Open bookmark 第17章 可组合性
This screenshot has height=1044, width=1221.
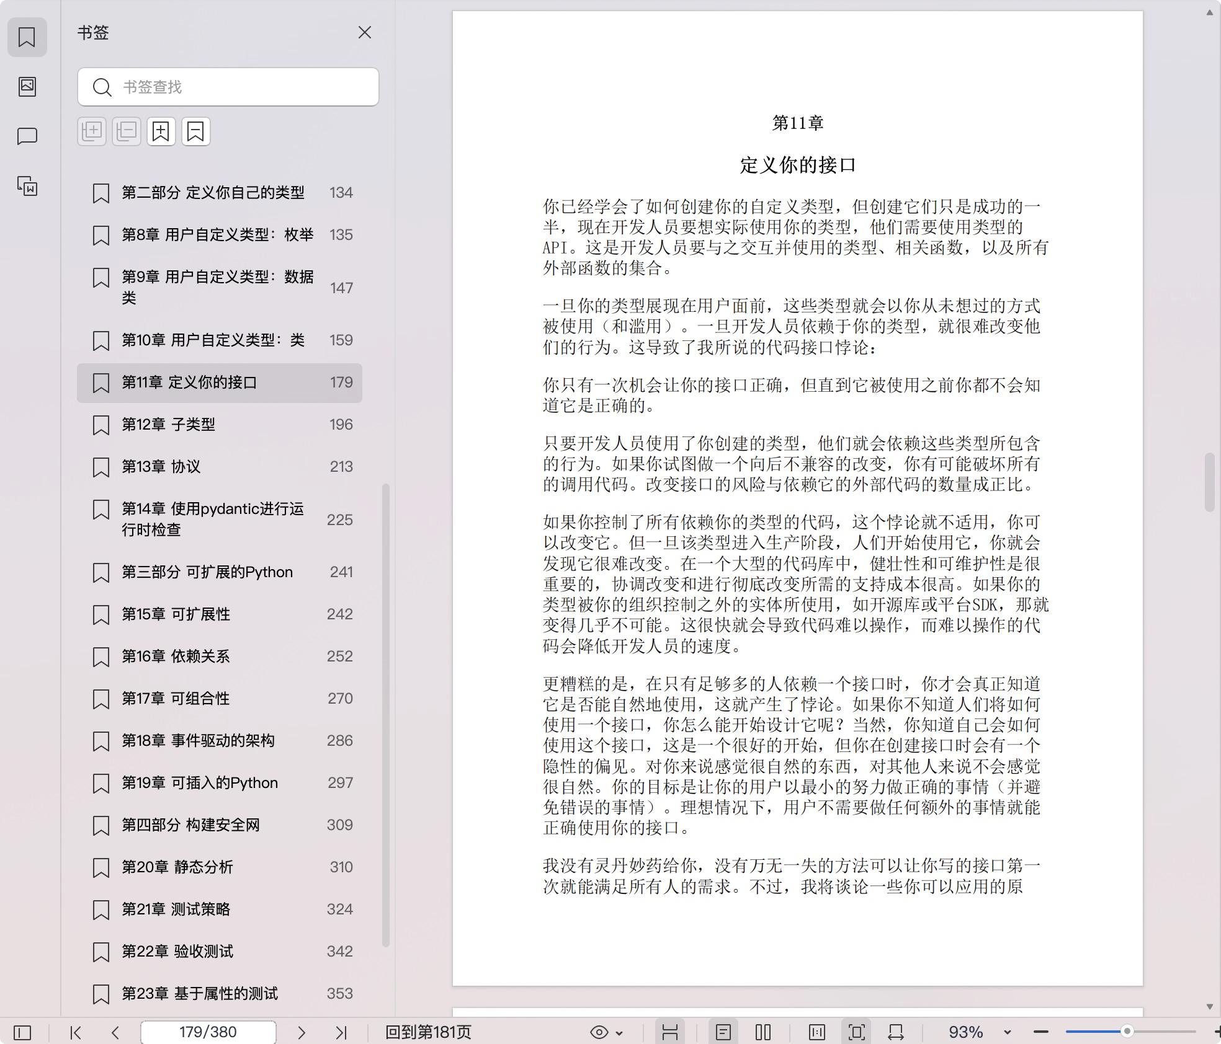(220, 699)
